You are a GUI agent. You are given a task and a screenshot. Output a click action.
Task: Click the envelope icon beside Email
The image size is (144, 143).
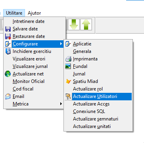8,96
